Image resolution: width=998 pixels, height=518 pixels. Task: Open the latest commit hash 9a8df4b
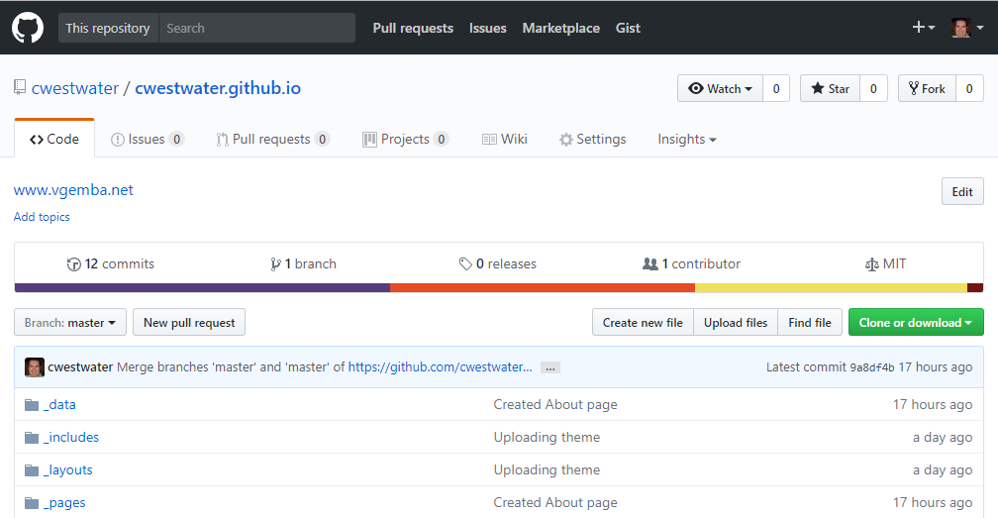pyautogui.click(x=872, y=367)
